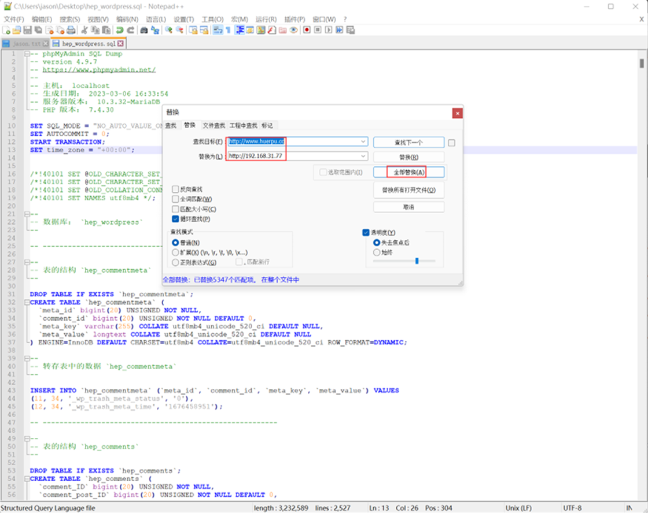Enable the 反向查找 checkbox

click(x=175, y=189)
